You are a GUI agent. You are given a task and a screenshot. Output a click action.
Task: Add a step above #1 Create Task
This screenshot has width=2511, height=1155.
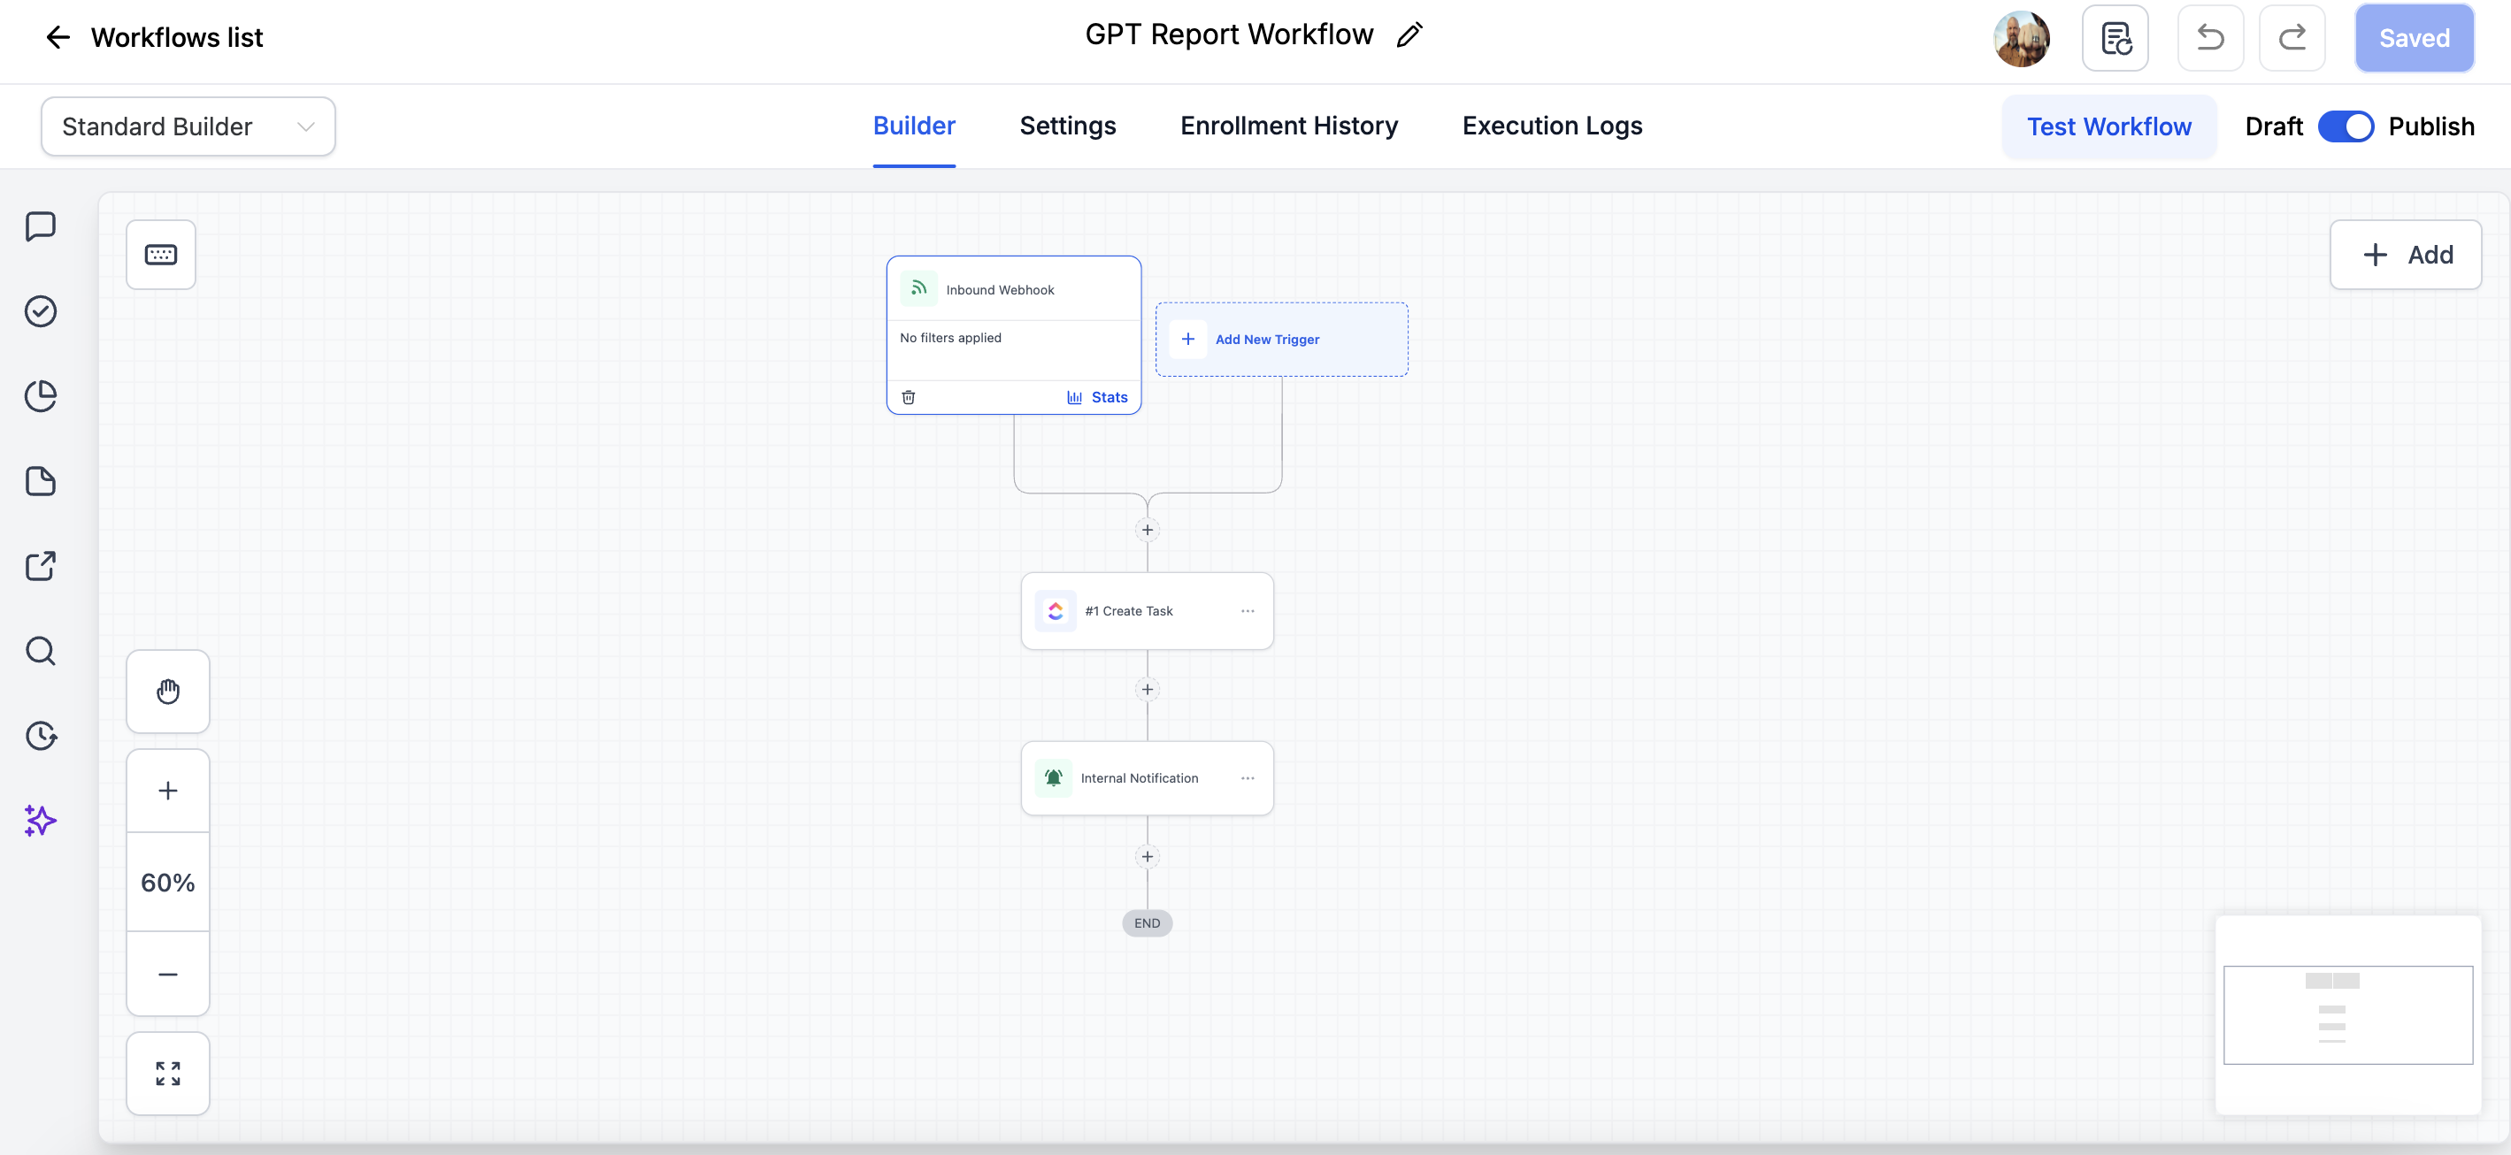[1148, 531]
